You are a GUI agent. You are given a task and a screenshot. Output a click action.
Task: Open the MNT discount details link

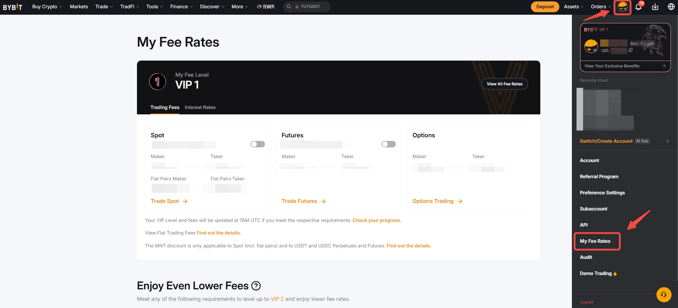[409, 246]
